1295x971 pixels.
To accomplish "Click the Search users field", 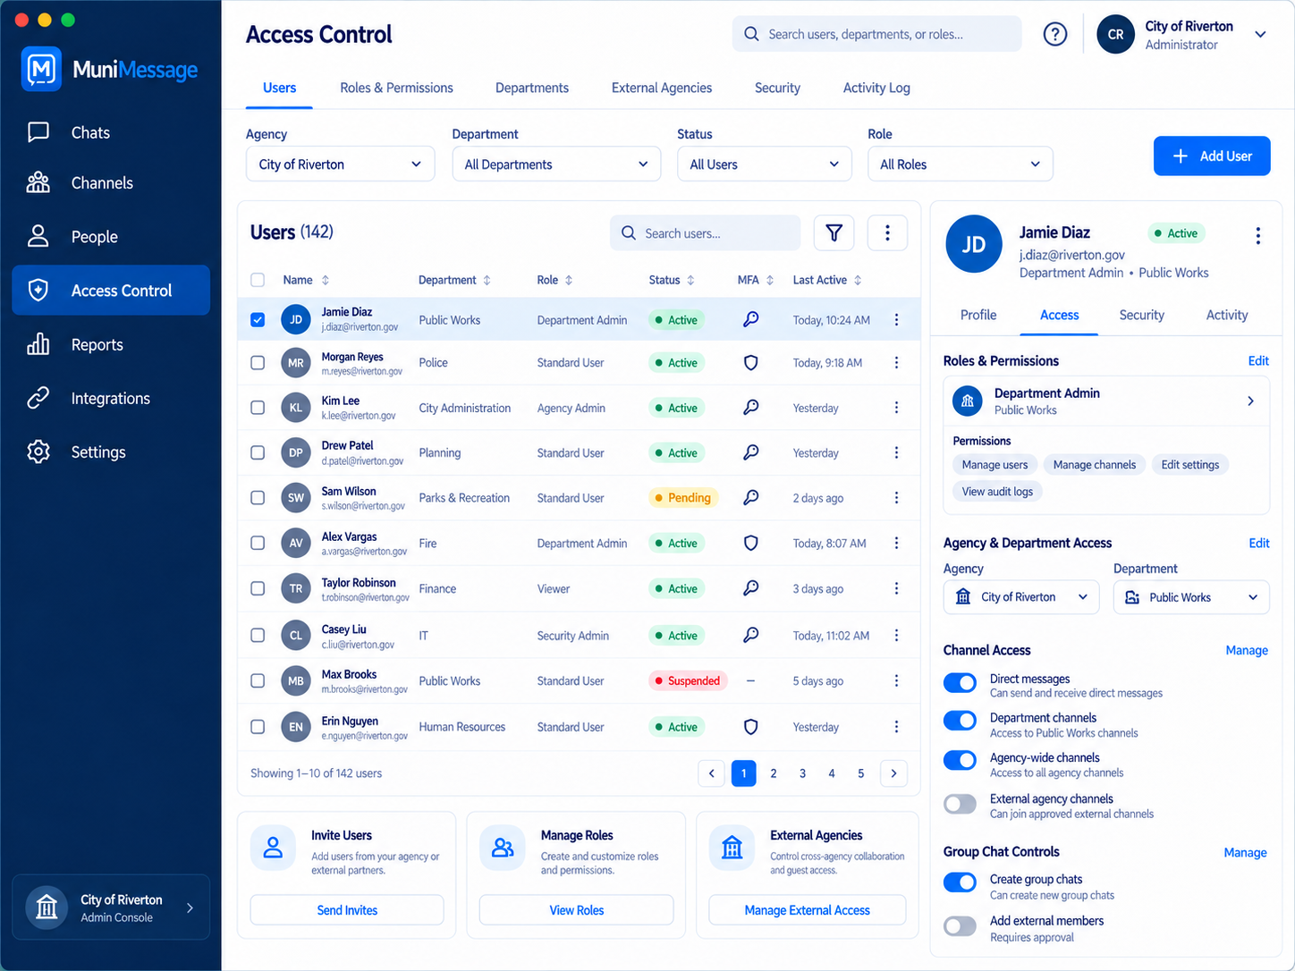I will pyautogui.click(x=705, y=232).
